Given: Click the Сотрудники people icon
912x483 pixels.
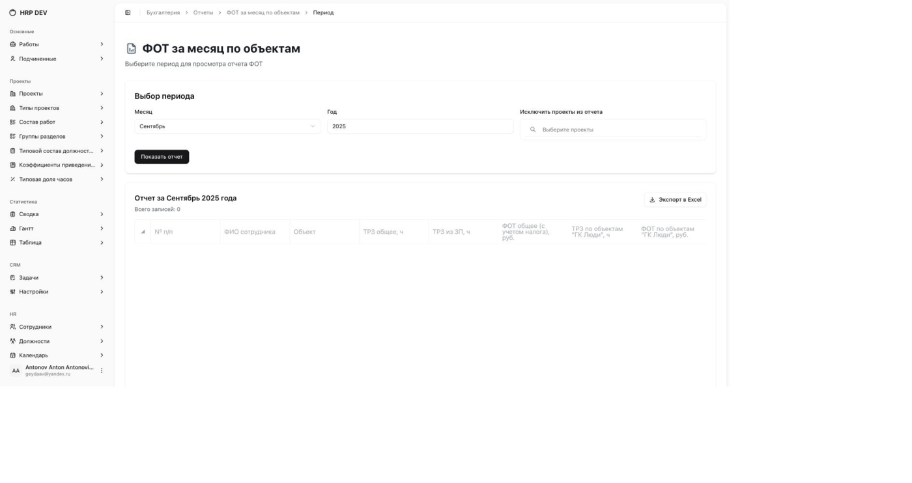Looking at the screenshot, I should tap(12, 327).
